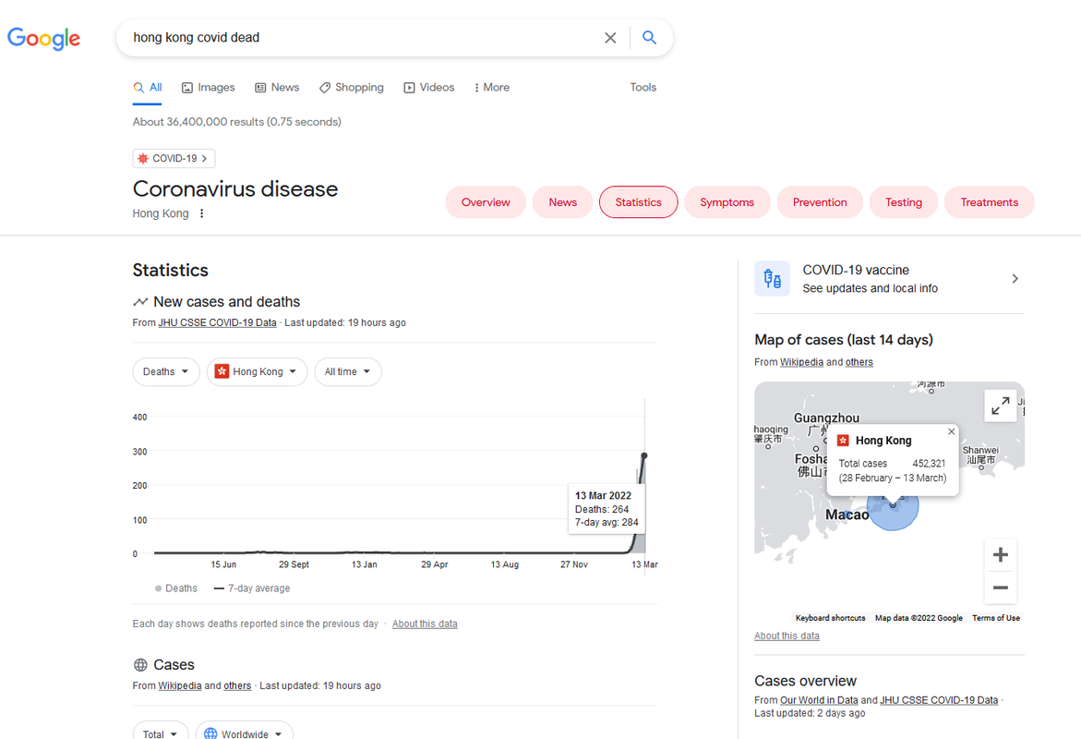This screenshot has width=1081, height=739.
Task: Open the COVID-19 vaccine chevron arrow
Action: [1015, 279]
